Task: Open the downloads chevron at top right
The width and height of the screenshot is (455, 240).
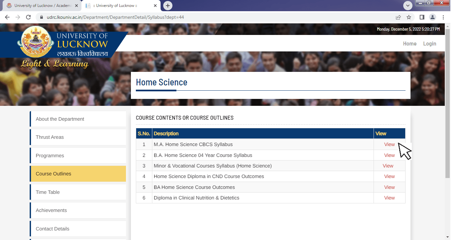Action: click(x=408, y=6)
